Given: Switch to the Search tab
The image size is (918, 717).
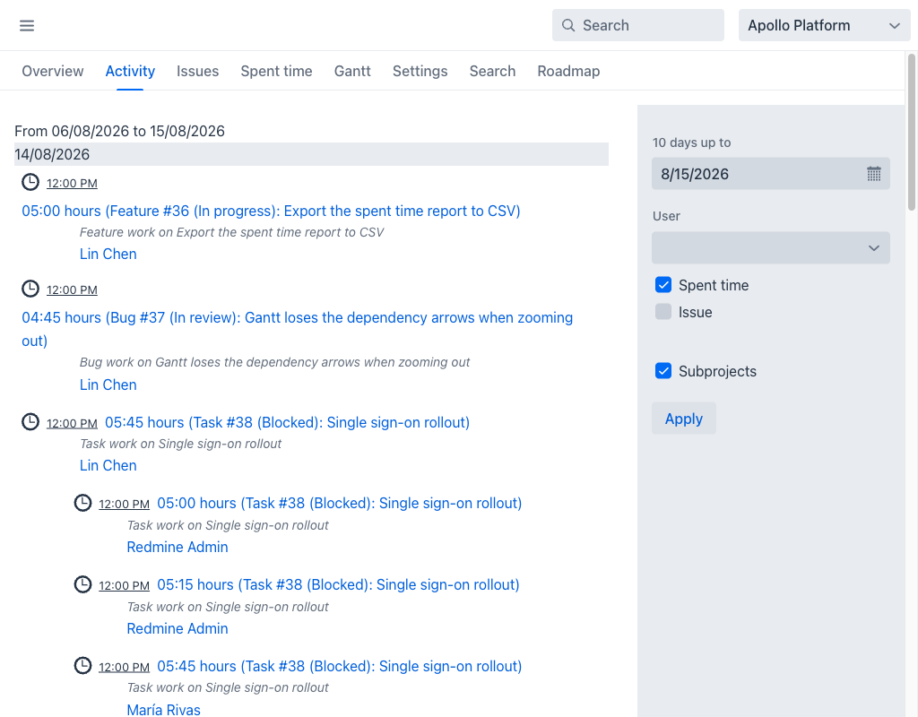Looking at the screenshot, I should click(492, 71).
